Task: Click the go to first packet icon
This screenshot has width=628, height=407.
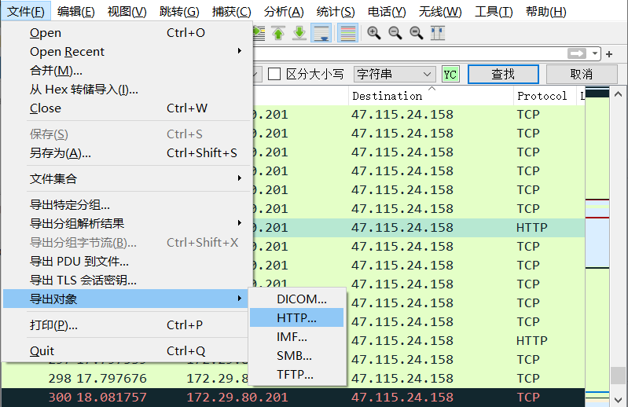Action: click(x=278, y=33)
